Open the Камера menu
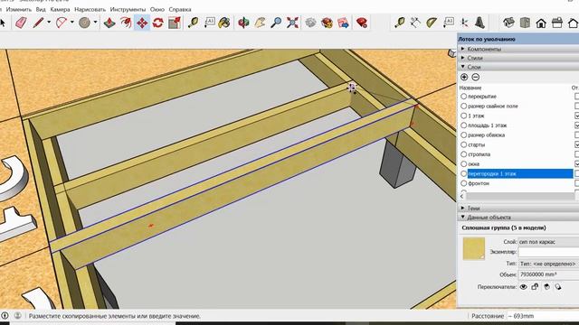Image resolution: width=579 pixels, height=325 pixels. coord(60,9)
